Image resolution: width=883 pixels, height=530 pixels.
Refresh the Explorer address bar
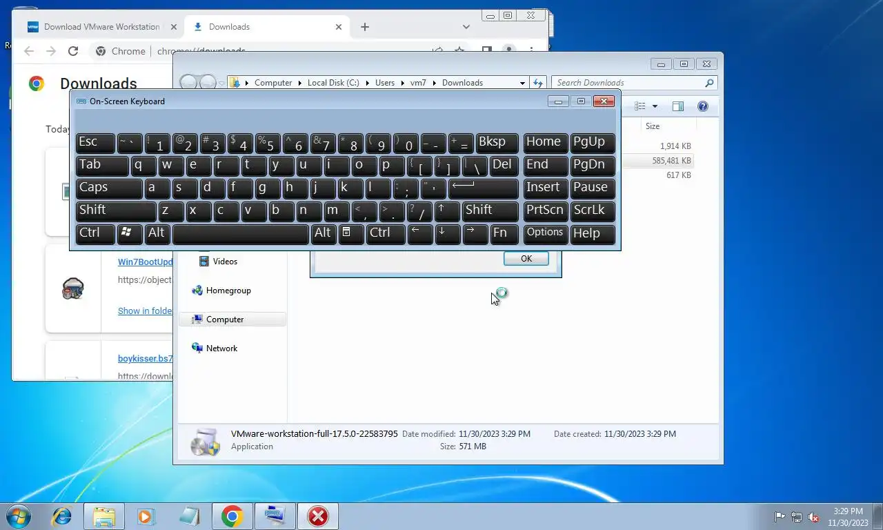538,83
